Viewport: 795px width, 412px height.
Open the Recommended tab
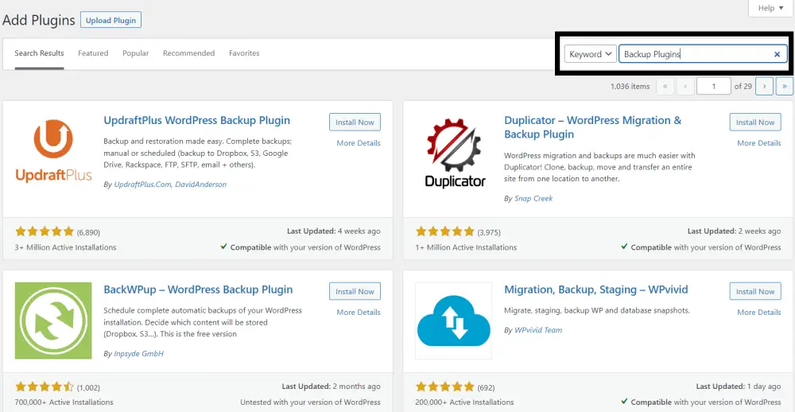[x=188, y=53]
